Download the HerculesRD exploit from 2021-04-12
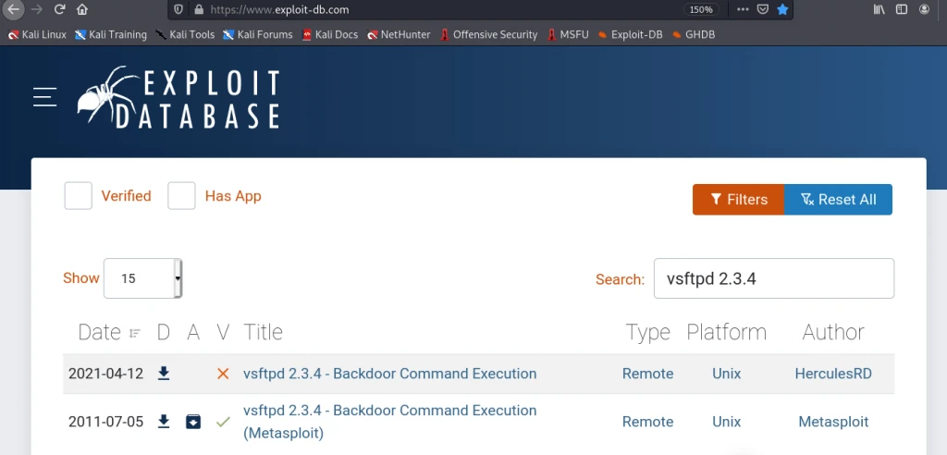This screenshot has width=947, height=455. coord(163,374)
